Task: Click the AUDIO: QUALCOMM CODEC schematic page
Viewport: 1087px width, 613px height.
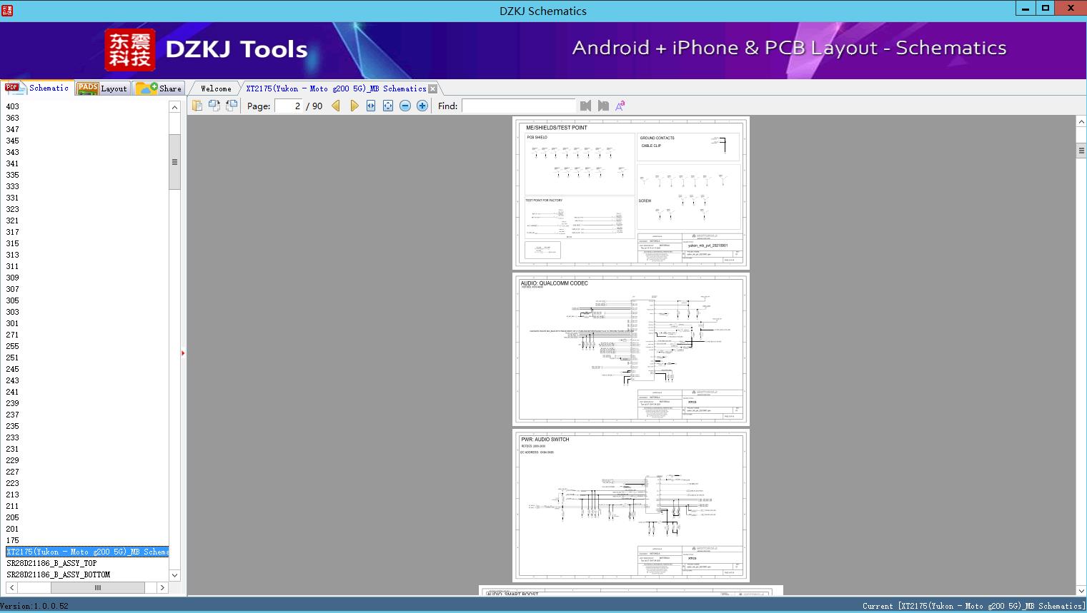Action: tap(631, 350)
